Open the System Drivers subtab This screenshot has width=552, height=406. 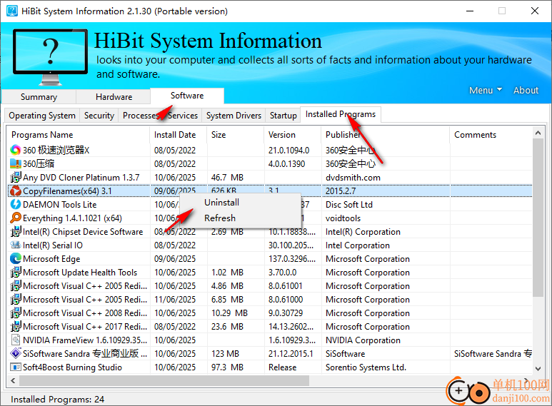click(234, 116)
